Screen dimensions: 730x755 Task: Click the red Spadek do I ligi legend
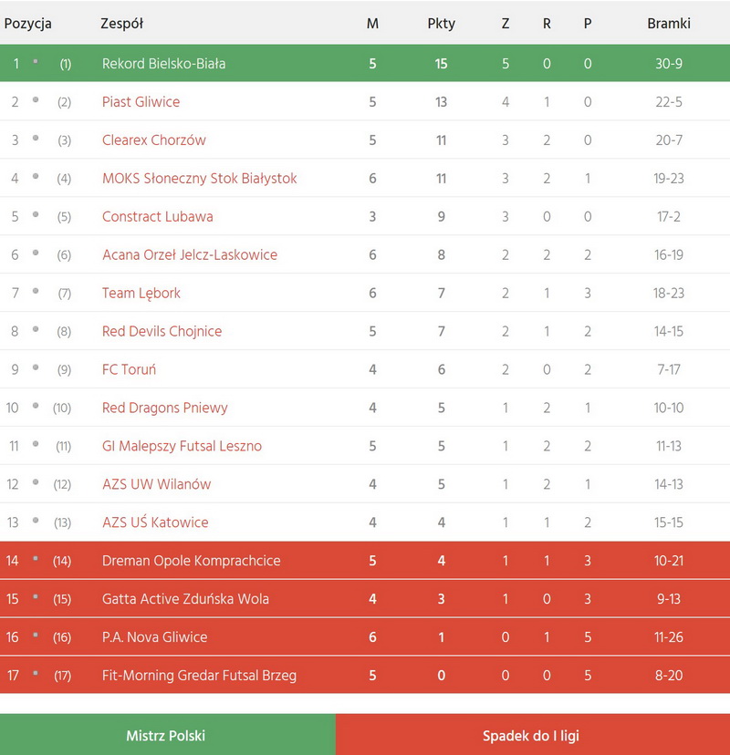tap(531, 736)
